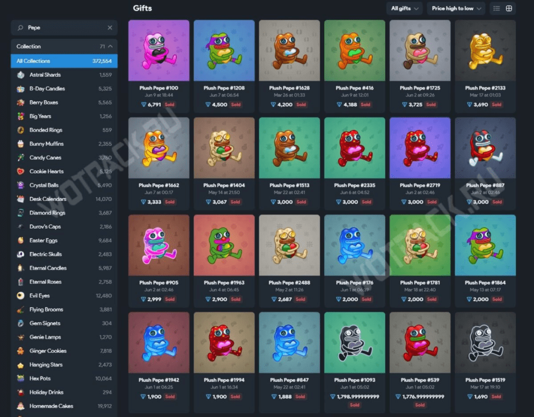The height and width of the screenshot is (417, 534).
Task: Open the Ginger Cookies collection icon
Action: pos(20,351)
